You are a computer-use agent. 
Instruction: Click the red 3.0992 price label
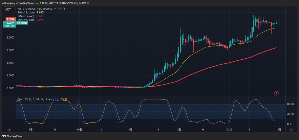coord(10,19)
